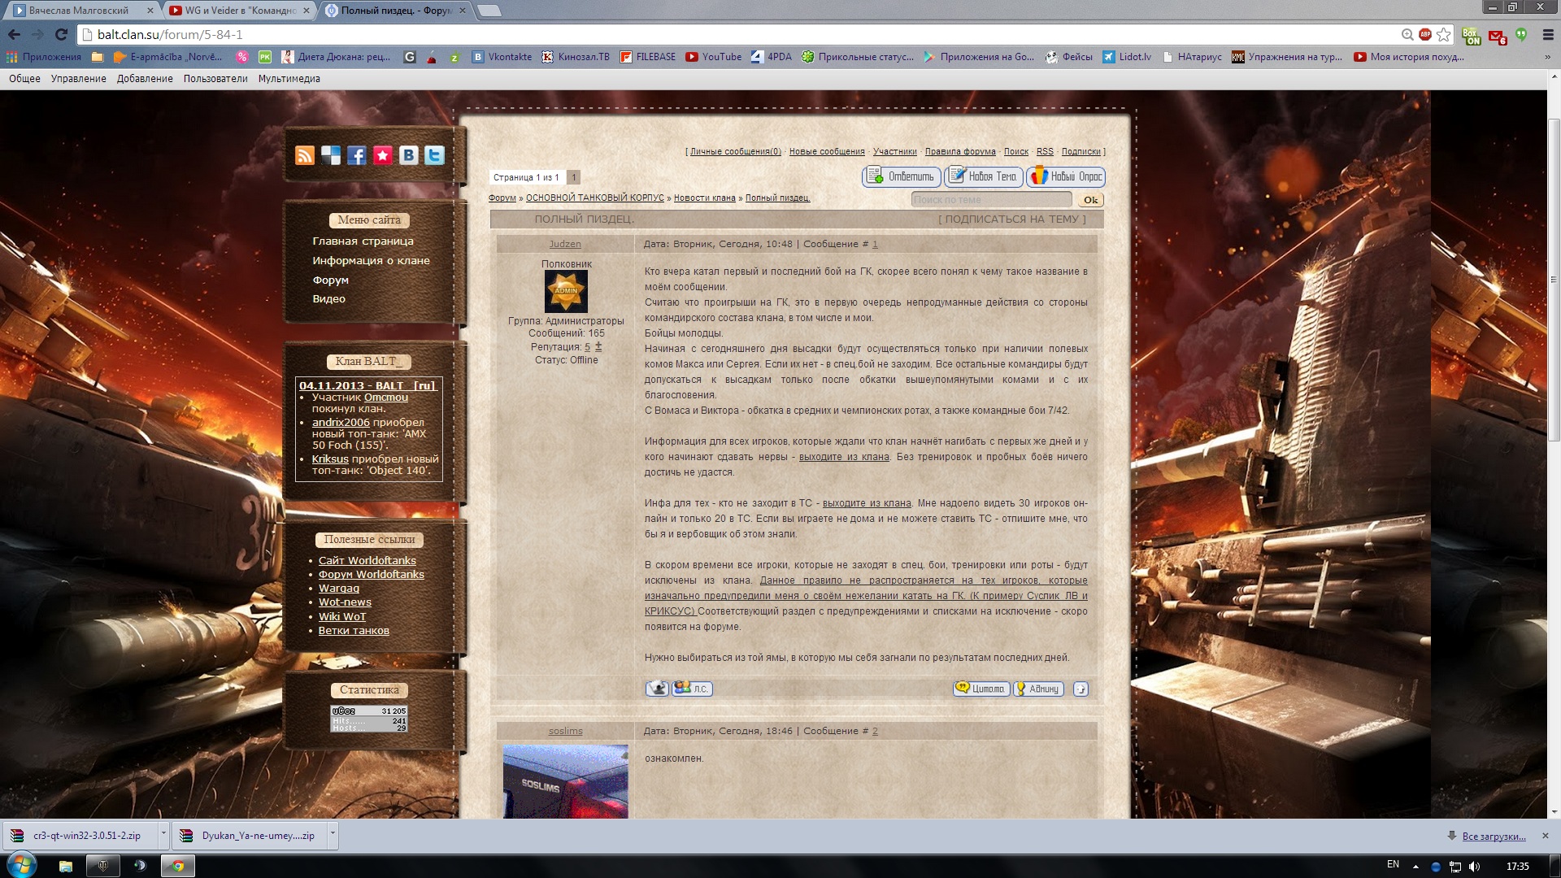Open the Chrome menu hamburger icon

(x=1548, y=34)
